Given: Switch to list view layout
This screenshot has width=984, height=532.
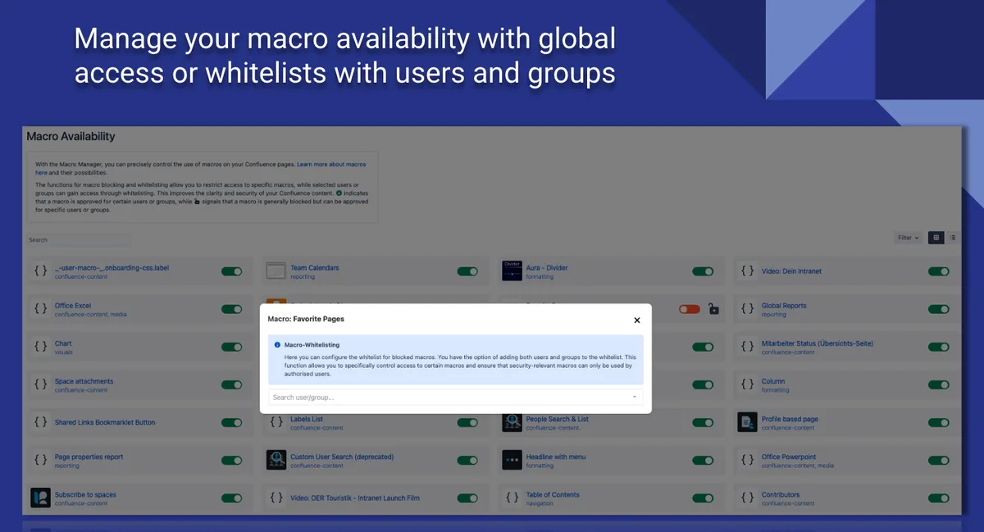Looking at the screenshot, I should [x=952, y=238].
